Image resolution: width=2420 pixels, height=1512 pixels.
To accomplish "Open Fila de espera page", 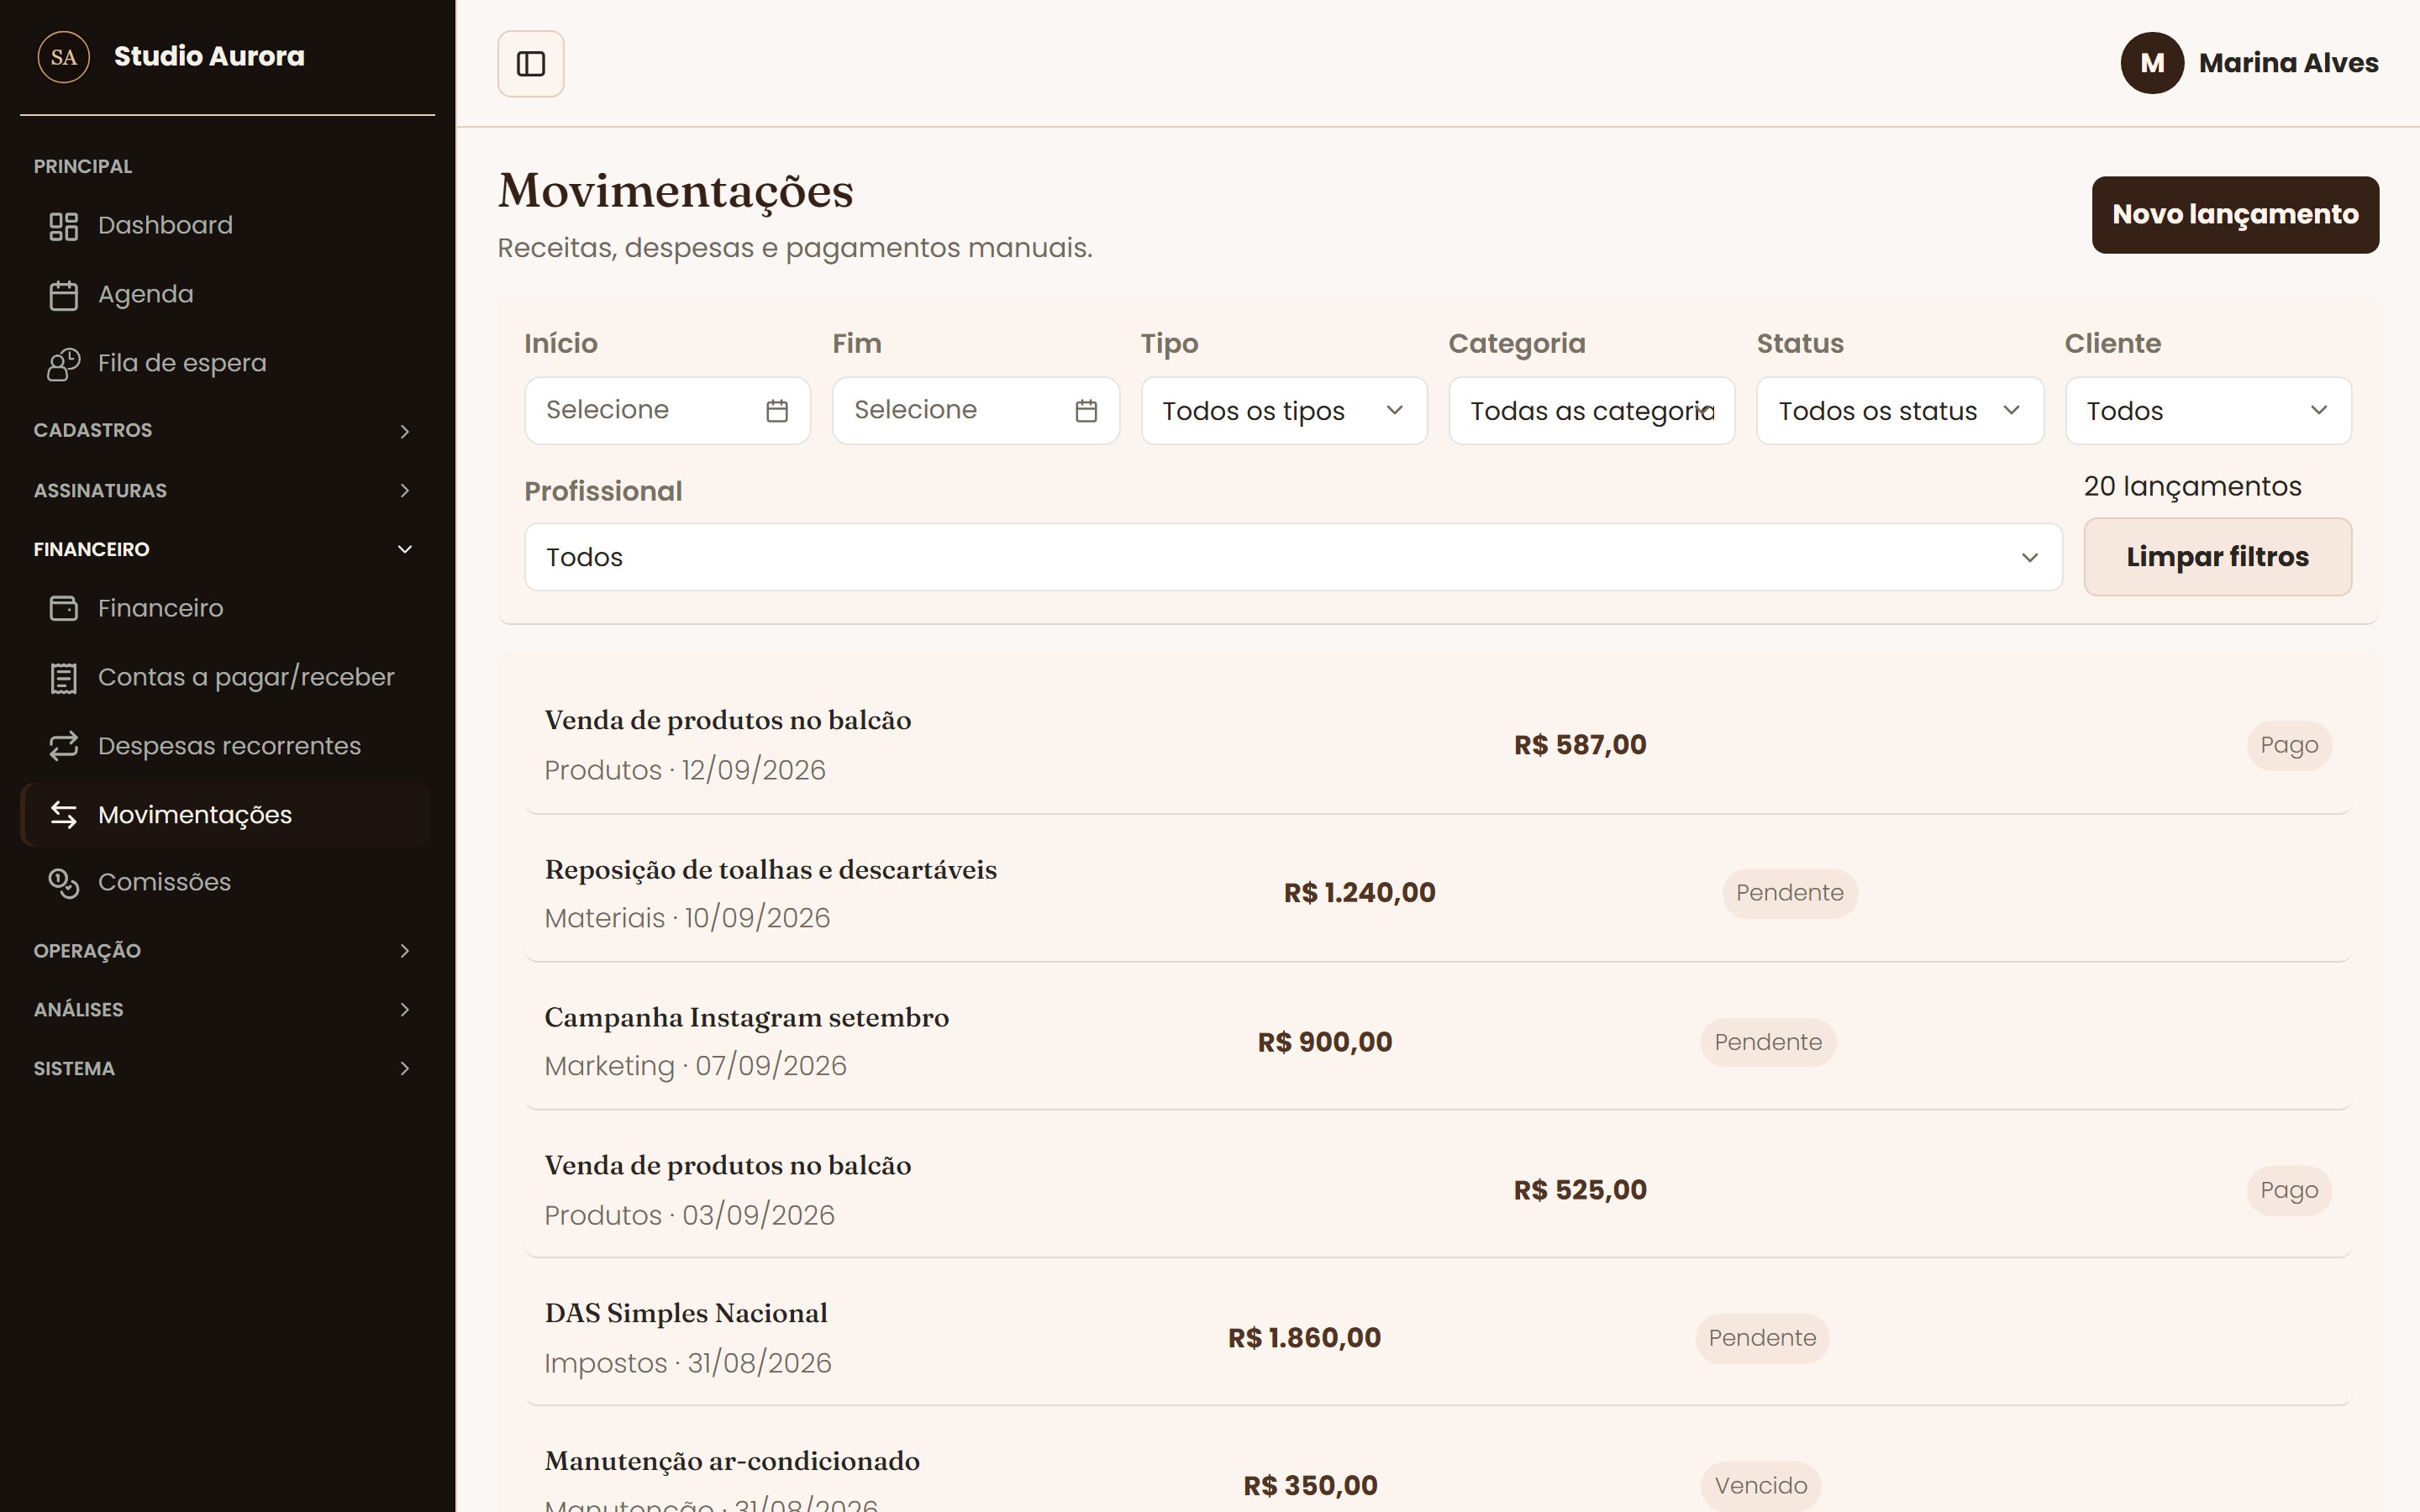I will coord(225,364).
